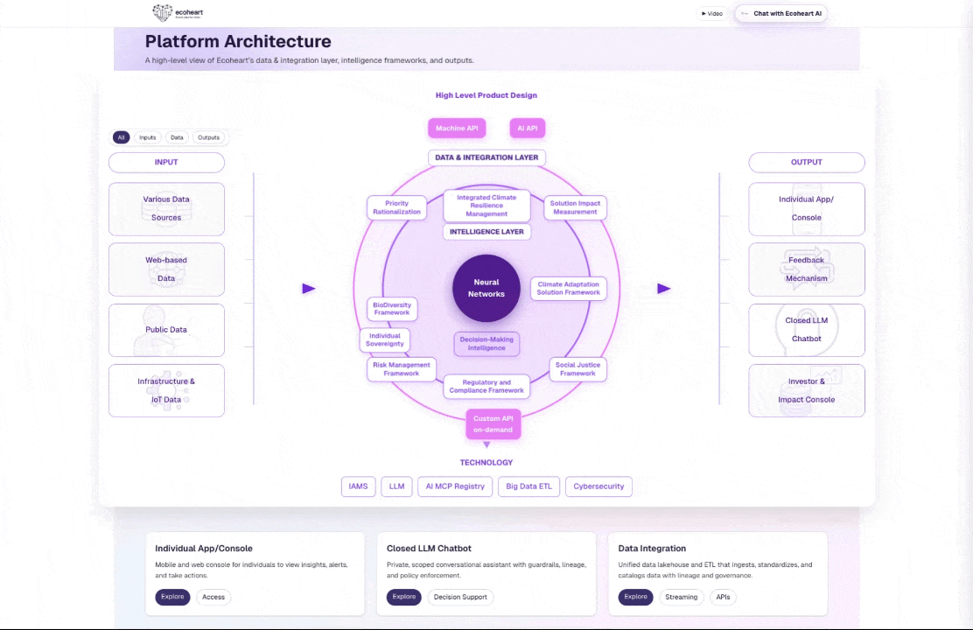The image size is (973, 630).
Task: Click the purple arrow between Input and diagram
Action: tap(309, 288)
